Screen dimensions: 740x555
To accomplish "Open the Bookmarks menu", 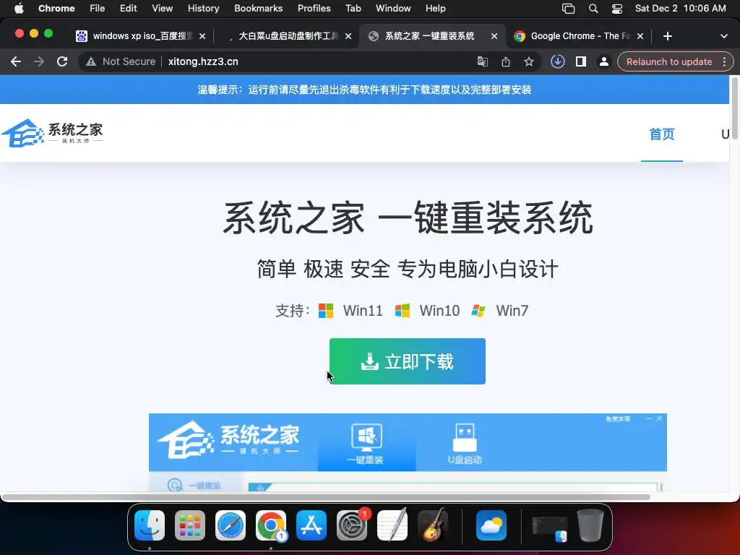I will (258, 8).
